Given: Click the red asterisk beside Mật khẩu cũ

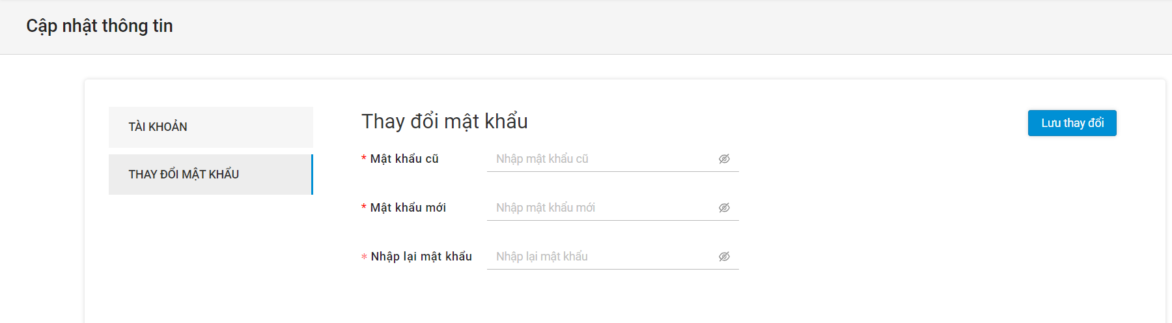Looking at the screenshot, I should 364,159.
